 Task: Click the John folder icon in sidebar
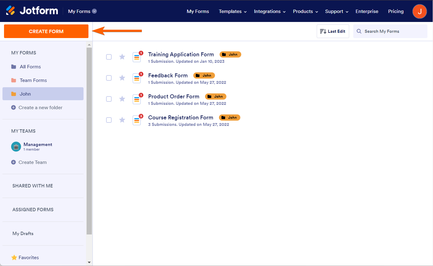[14, 94]
